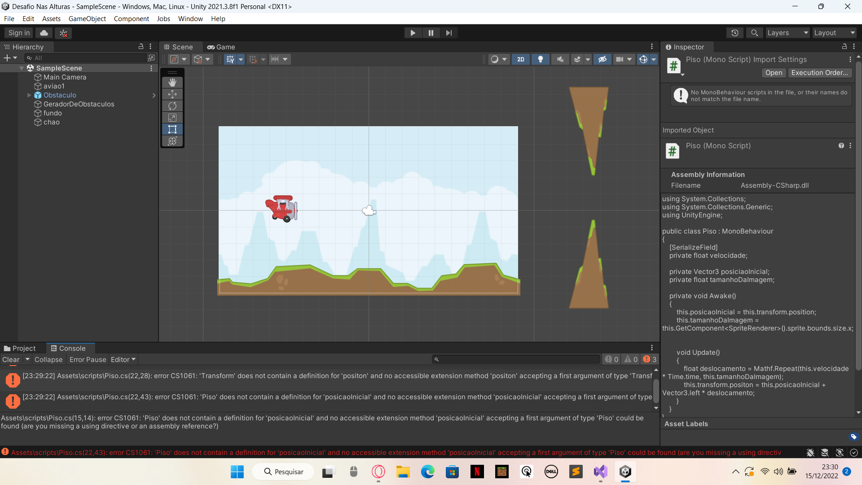Click the Play button to run game
This screenshot has height=485, width=862.
[413, 33]
